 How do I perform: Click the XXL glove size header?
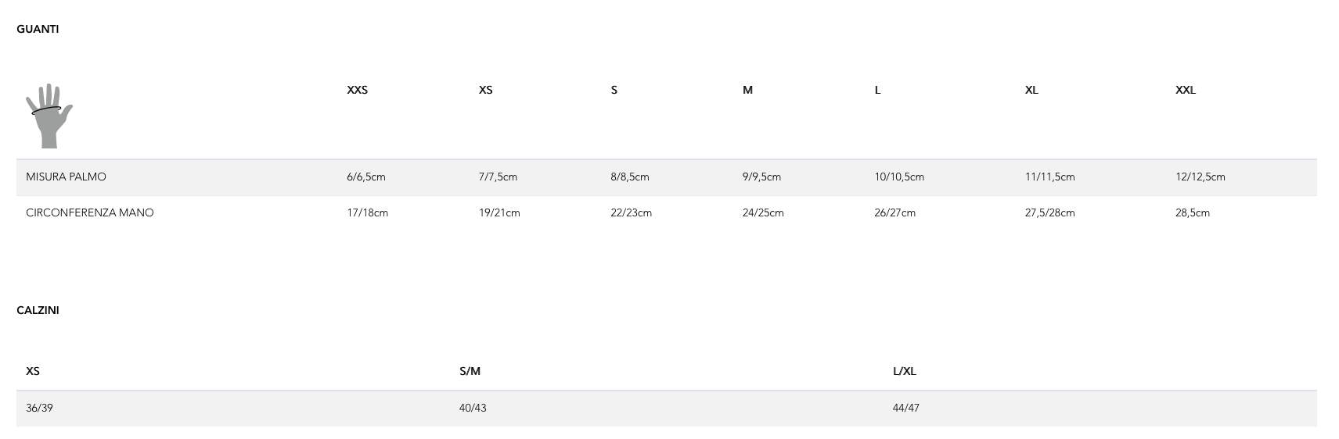tap(1185, 90)
